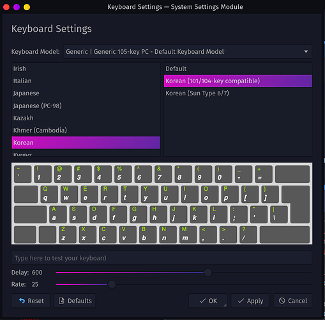Select Korean (Sun Type 6/7) variant
325x320 pixels.
pyautogui.click(x=238, y=93)
